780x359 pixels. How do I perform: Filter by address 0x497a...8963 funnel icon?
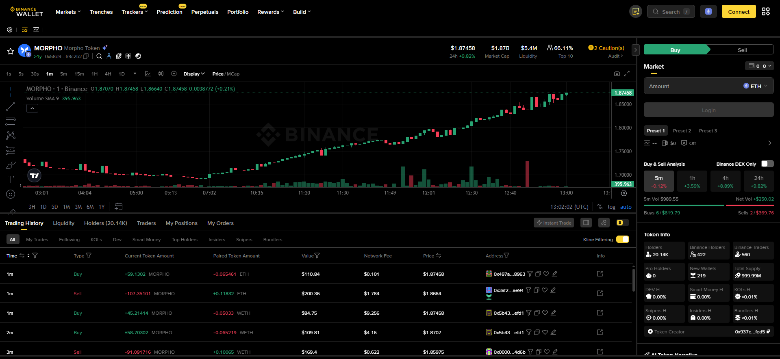click(x=530, y=274)
